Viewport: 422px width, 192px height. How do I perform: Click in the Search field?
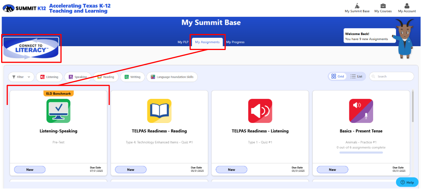click(x=391, y=76)
